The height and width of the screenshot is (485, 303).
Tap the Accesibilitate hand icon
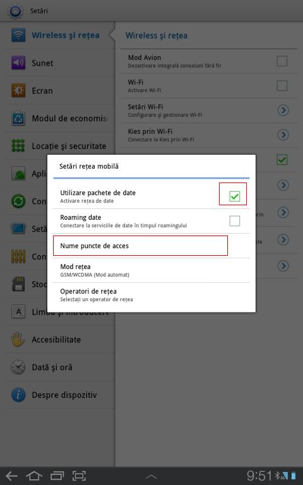coord(18,339)
